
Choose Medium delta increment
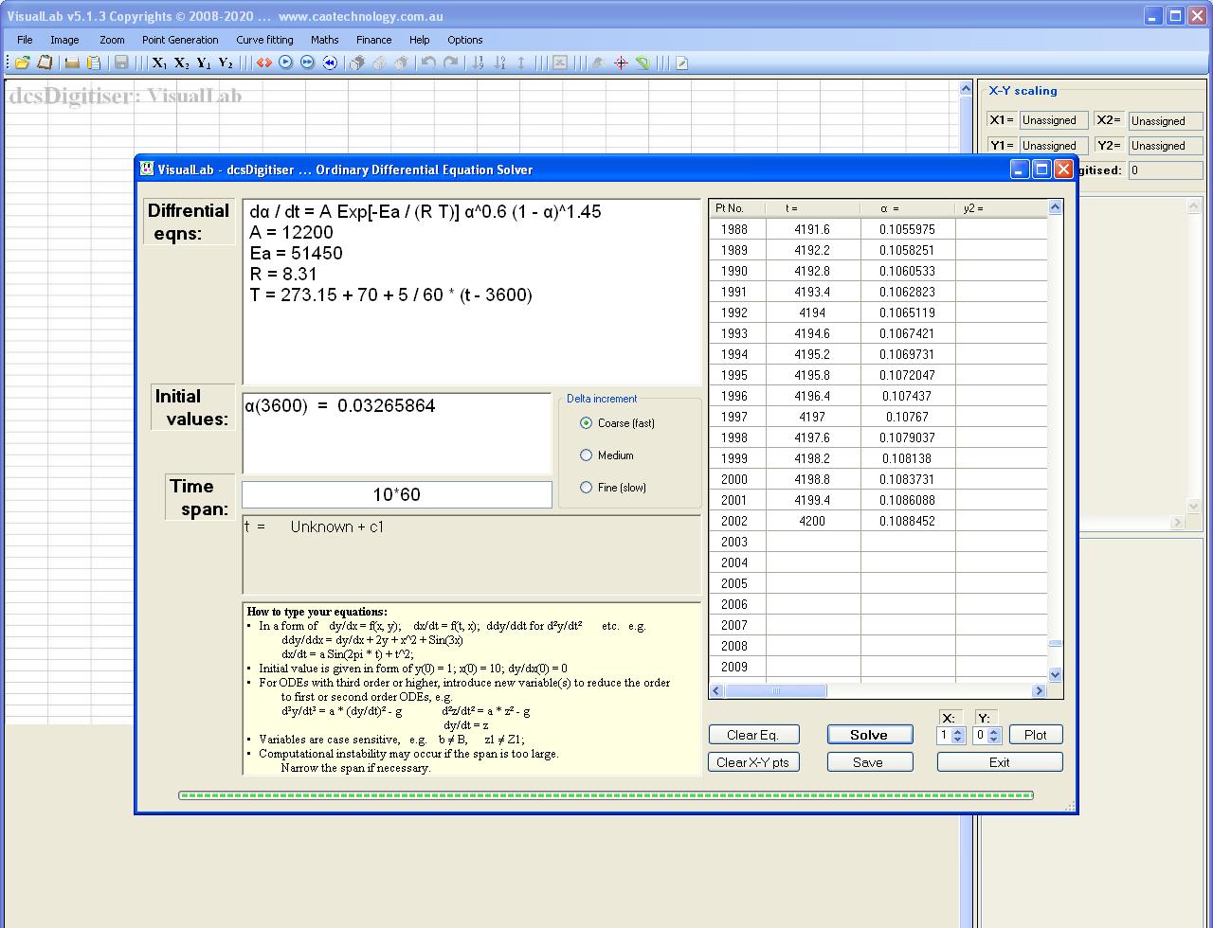[586, 455]
